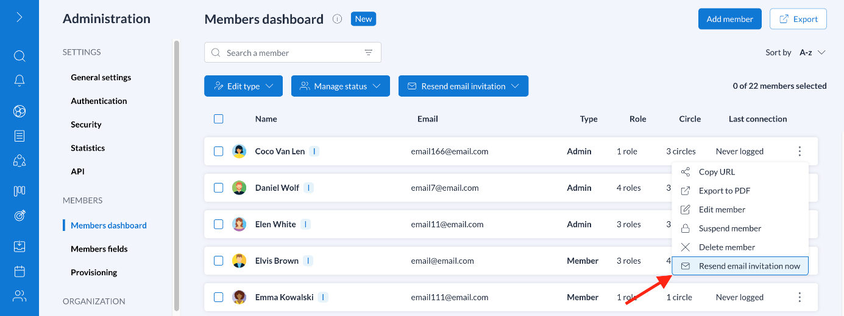Open Members fields page
This screenshot has width=844, height=316.
click(99, 249)
